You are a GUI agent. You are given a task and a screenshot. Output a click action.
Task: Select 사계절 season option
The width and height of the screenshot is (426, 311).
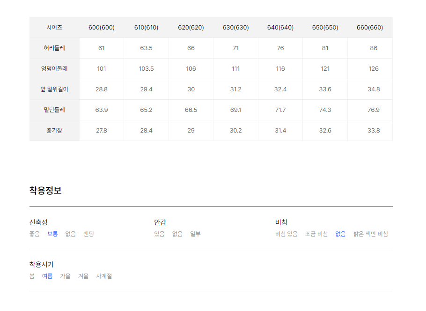pos(104,276)
